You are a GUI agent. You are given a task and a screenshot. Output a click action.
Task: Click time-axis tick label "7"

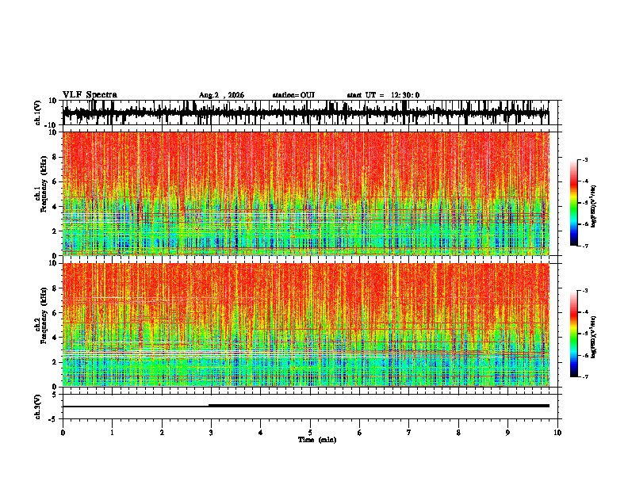point(409,433)
